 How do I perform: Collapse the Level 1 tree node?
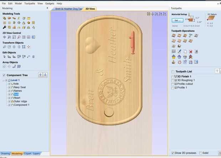3,80
